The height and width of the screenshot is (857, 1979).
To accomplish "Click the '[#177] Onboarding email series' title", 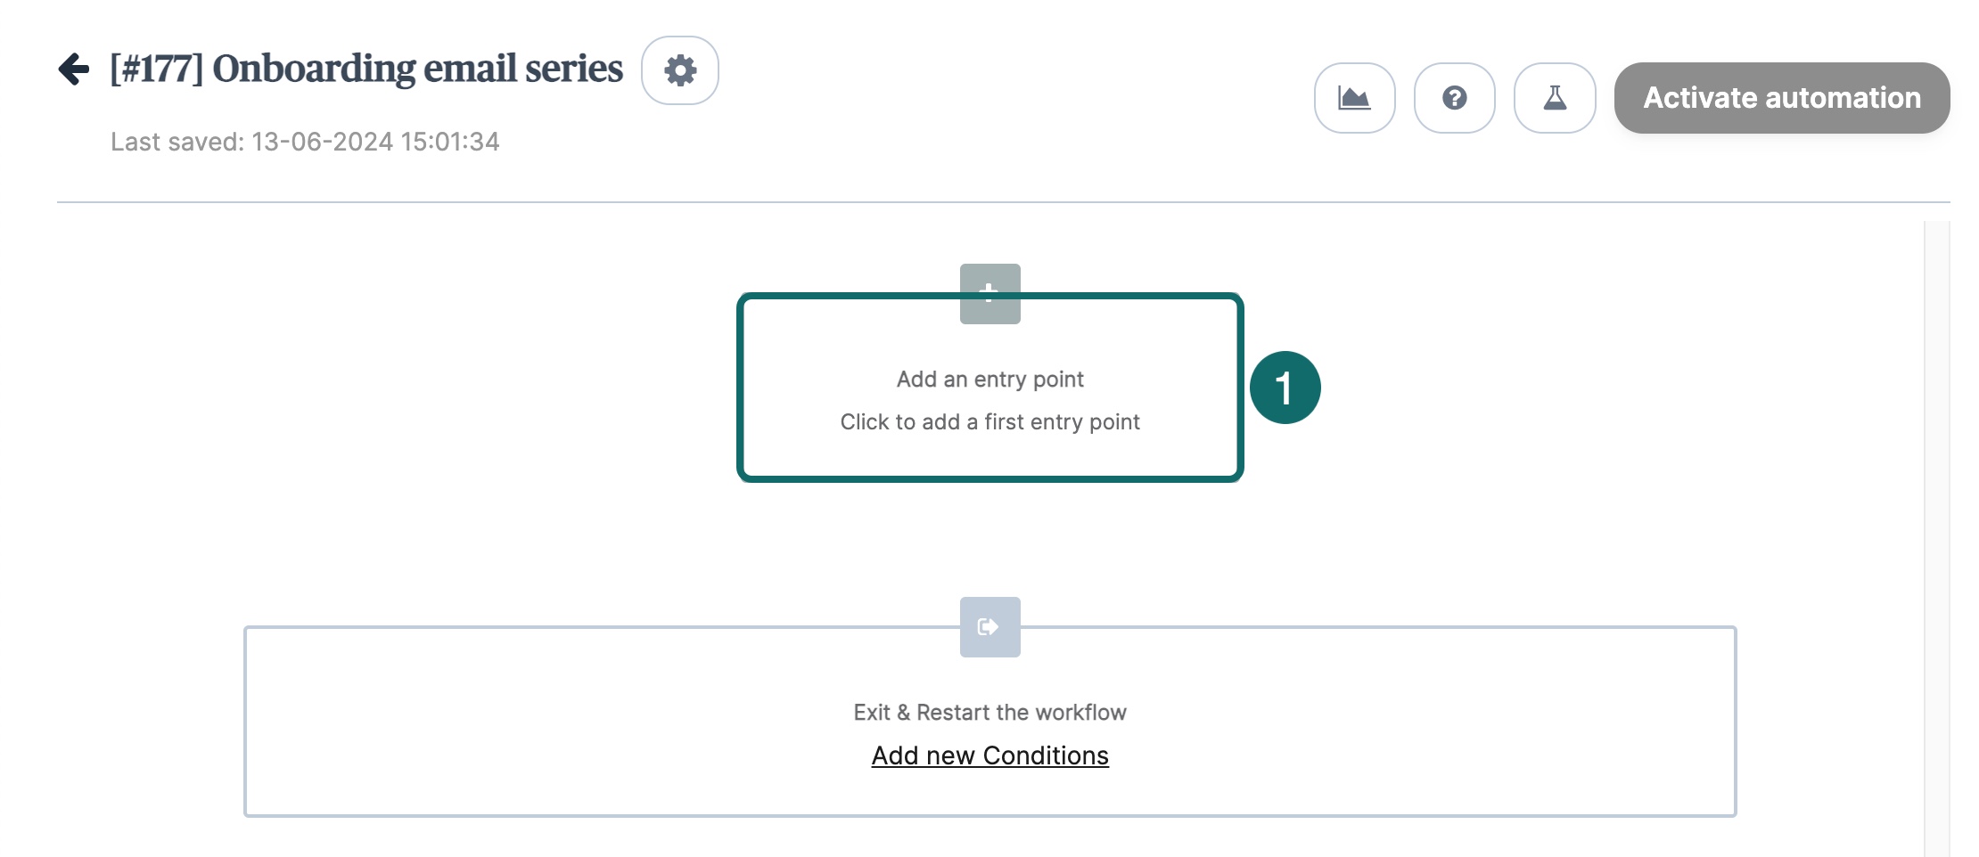I will 366,69.
